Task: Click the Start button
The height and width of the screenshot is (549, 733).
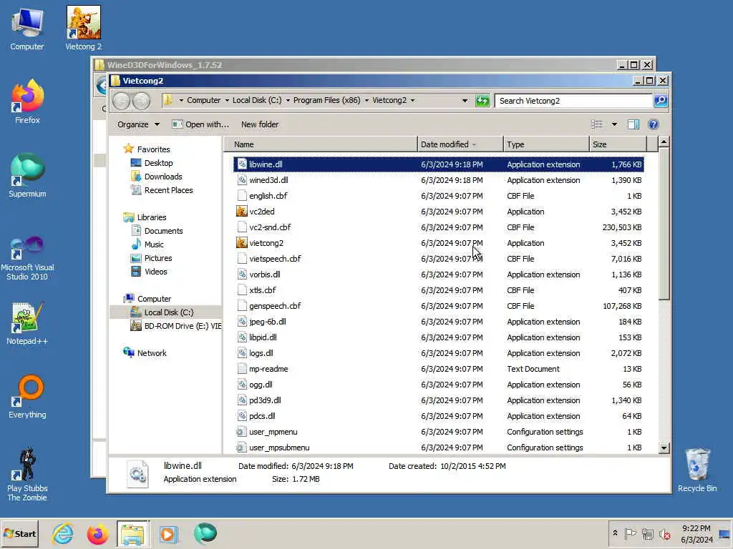Action: pos(19,533)
